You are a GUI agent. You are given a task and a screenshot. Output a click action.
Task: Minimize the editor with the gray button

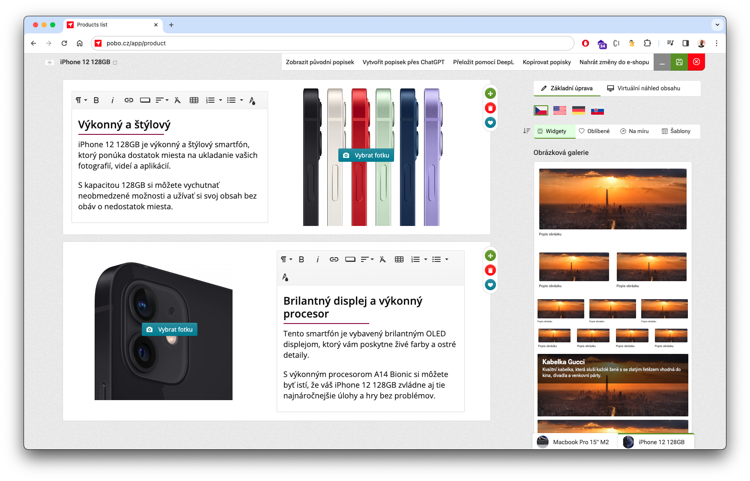click(x=662, y=62)
